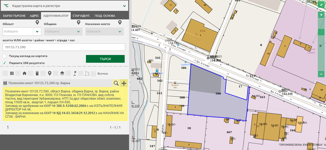Click the map zoom slider handle

coord(321,32)
